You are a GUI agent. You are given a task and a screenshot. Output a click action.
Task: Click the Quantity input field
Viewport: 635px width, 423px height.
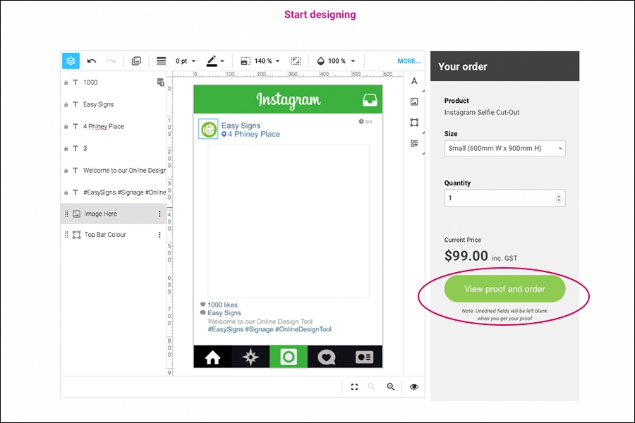tap(504, 198)
